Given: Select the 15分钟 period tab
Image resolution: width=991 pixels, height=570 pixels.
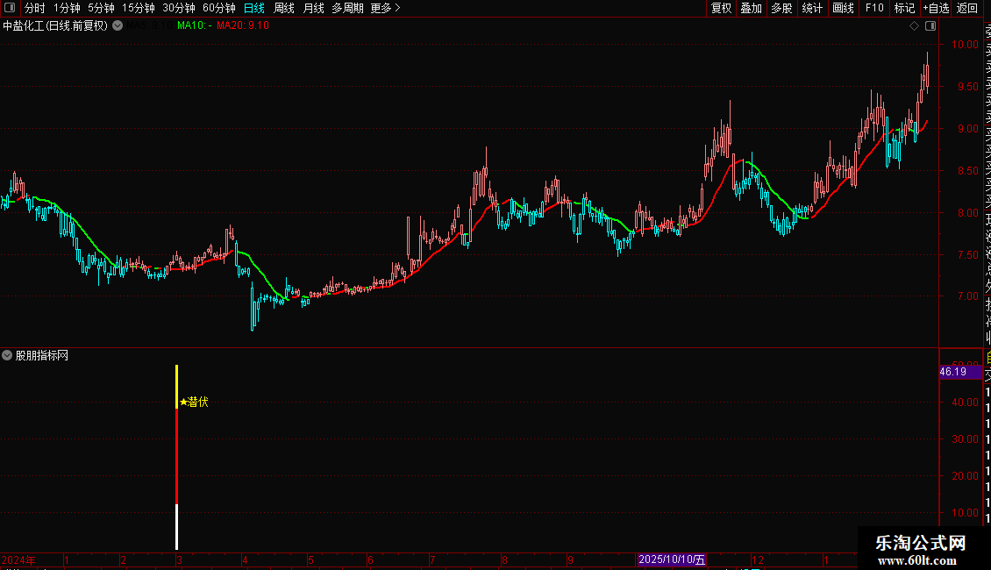Looking at the screenshot, I should coord(139,8).
